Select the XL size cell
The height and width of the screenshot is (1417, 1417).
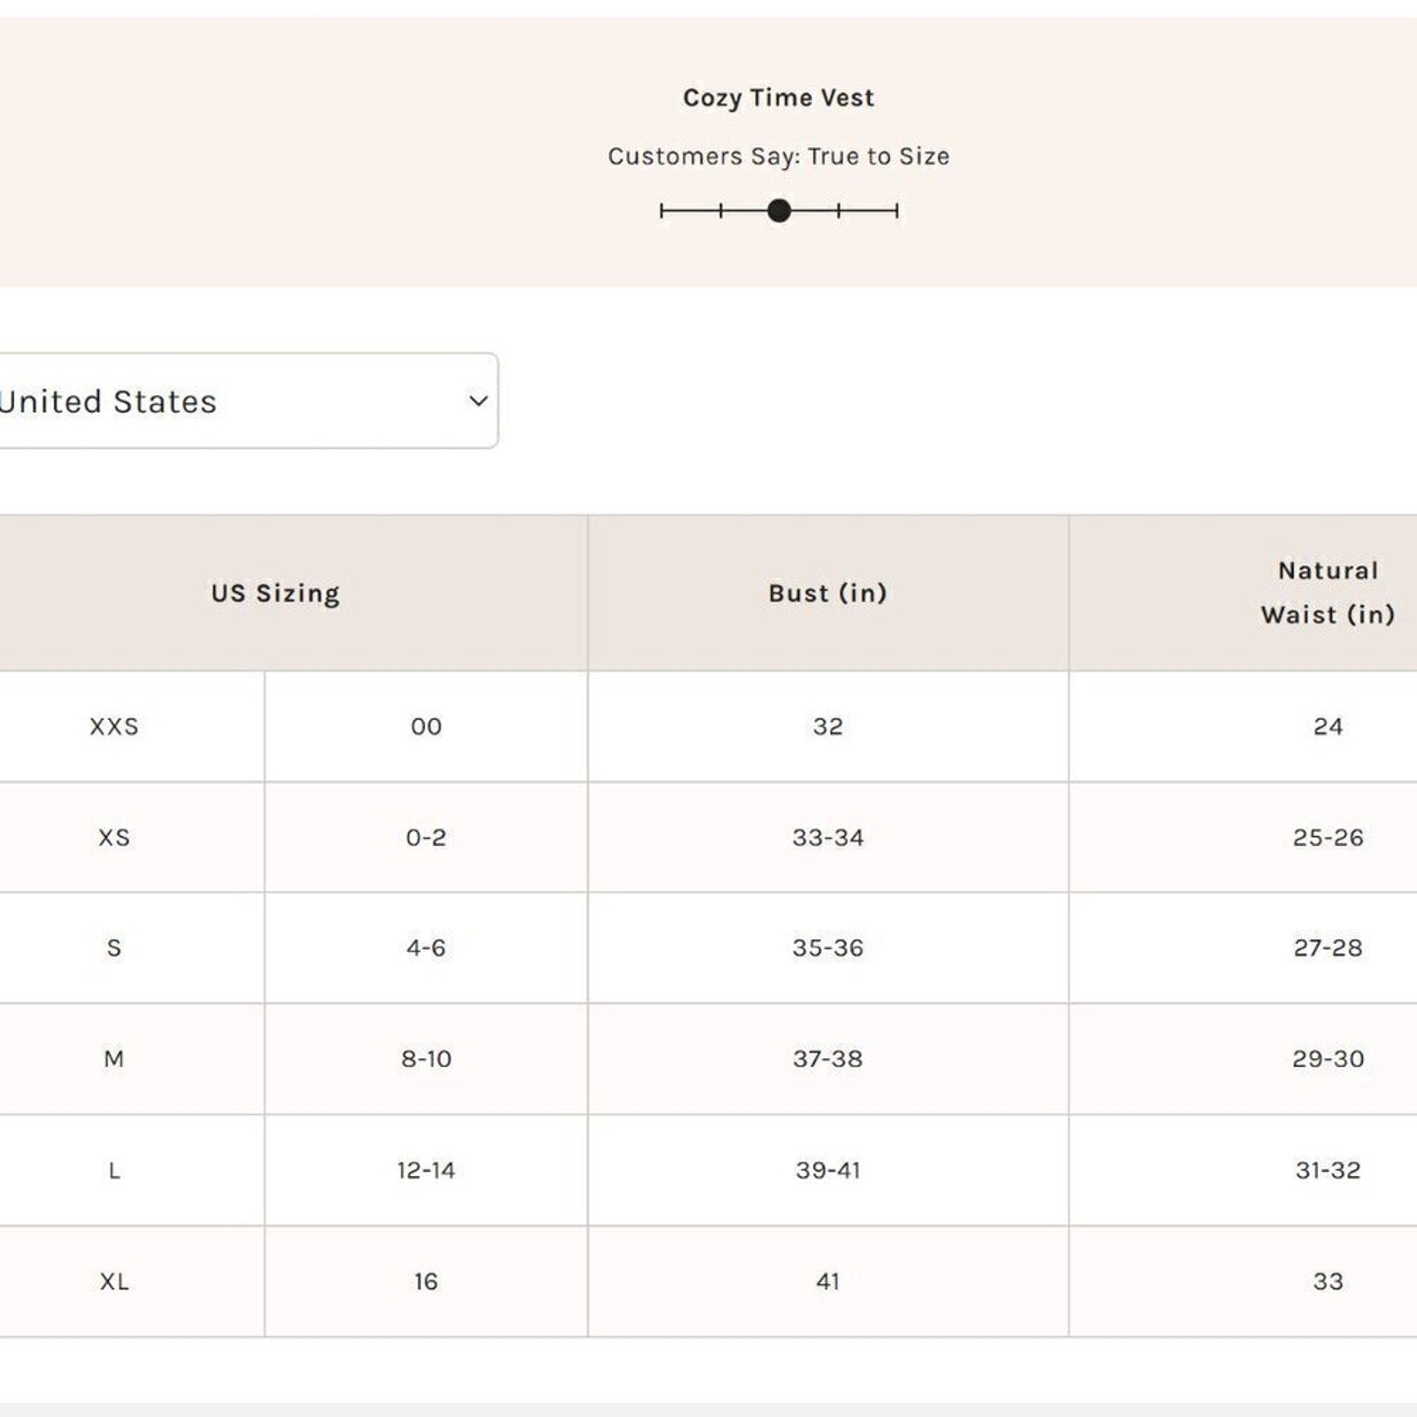[x=114, y=1281]
